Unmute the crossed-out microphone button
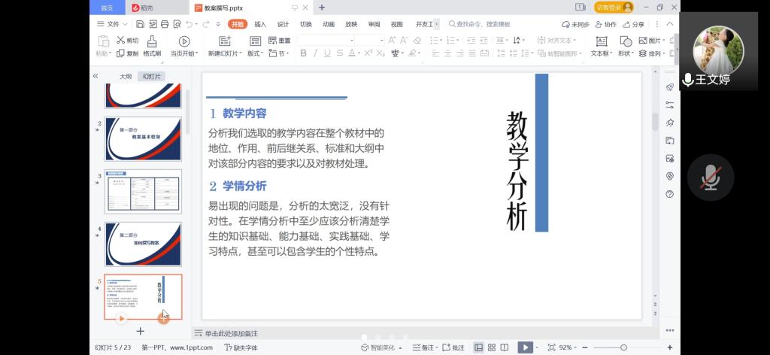The image size is (770, 355). coord(711,177)
